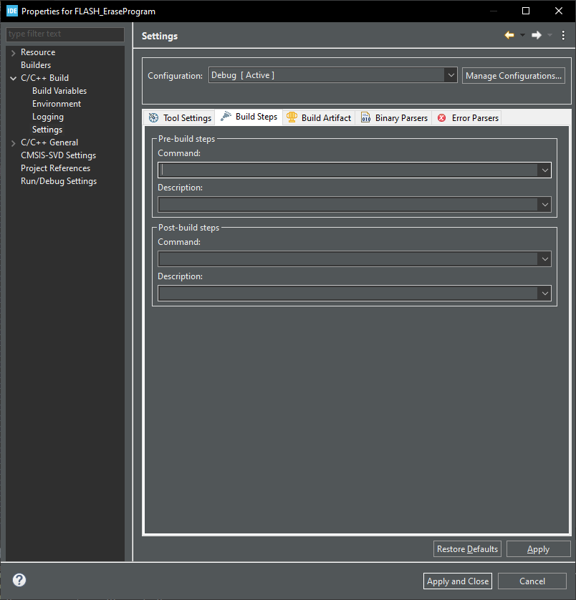
Task: Select Run/Debug Settings item
Action: [x=59, y=181]
